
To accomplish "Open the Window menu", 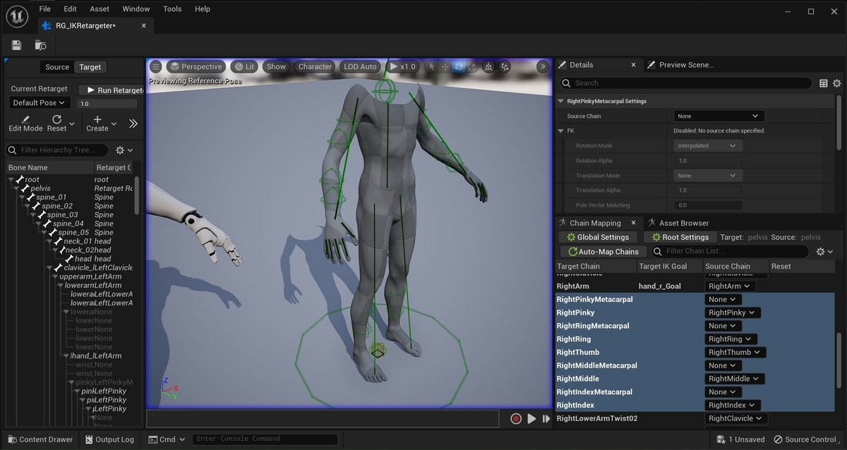I will pos(136,9).
